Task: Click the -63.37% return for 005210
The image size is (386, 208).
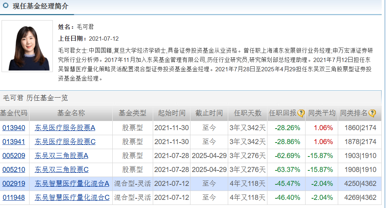Action: click(x=288, y=170)
